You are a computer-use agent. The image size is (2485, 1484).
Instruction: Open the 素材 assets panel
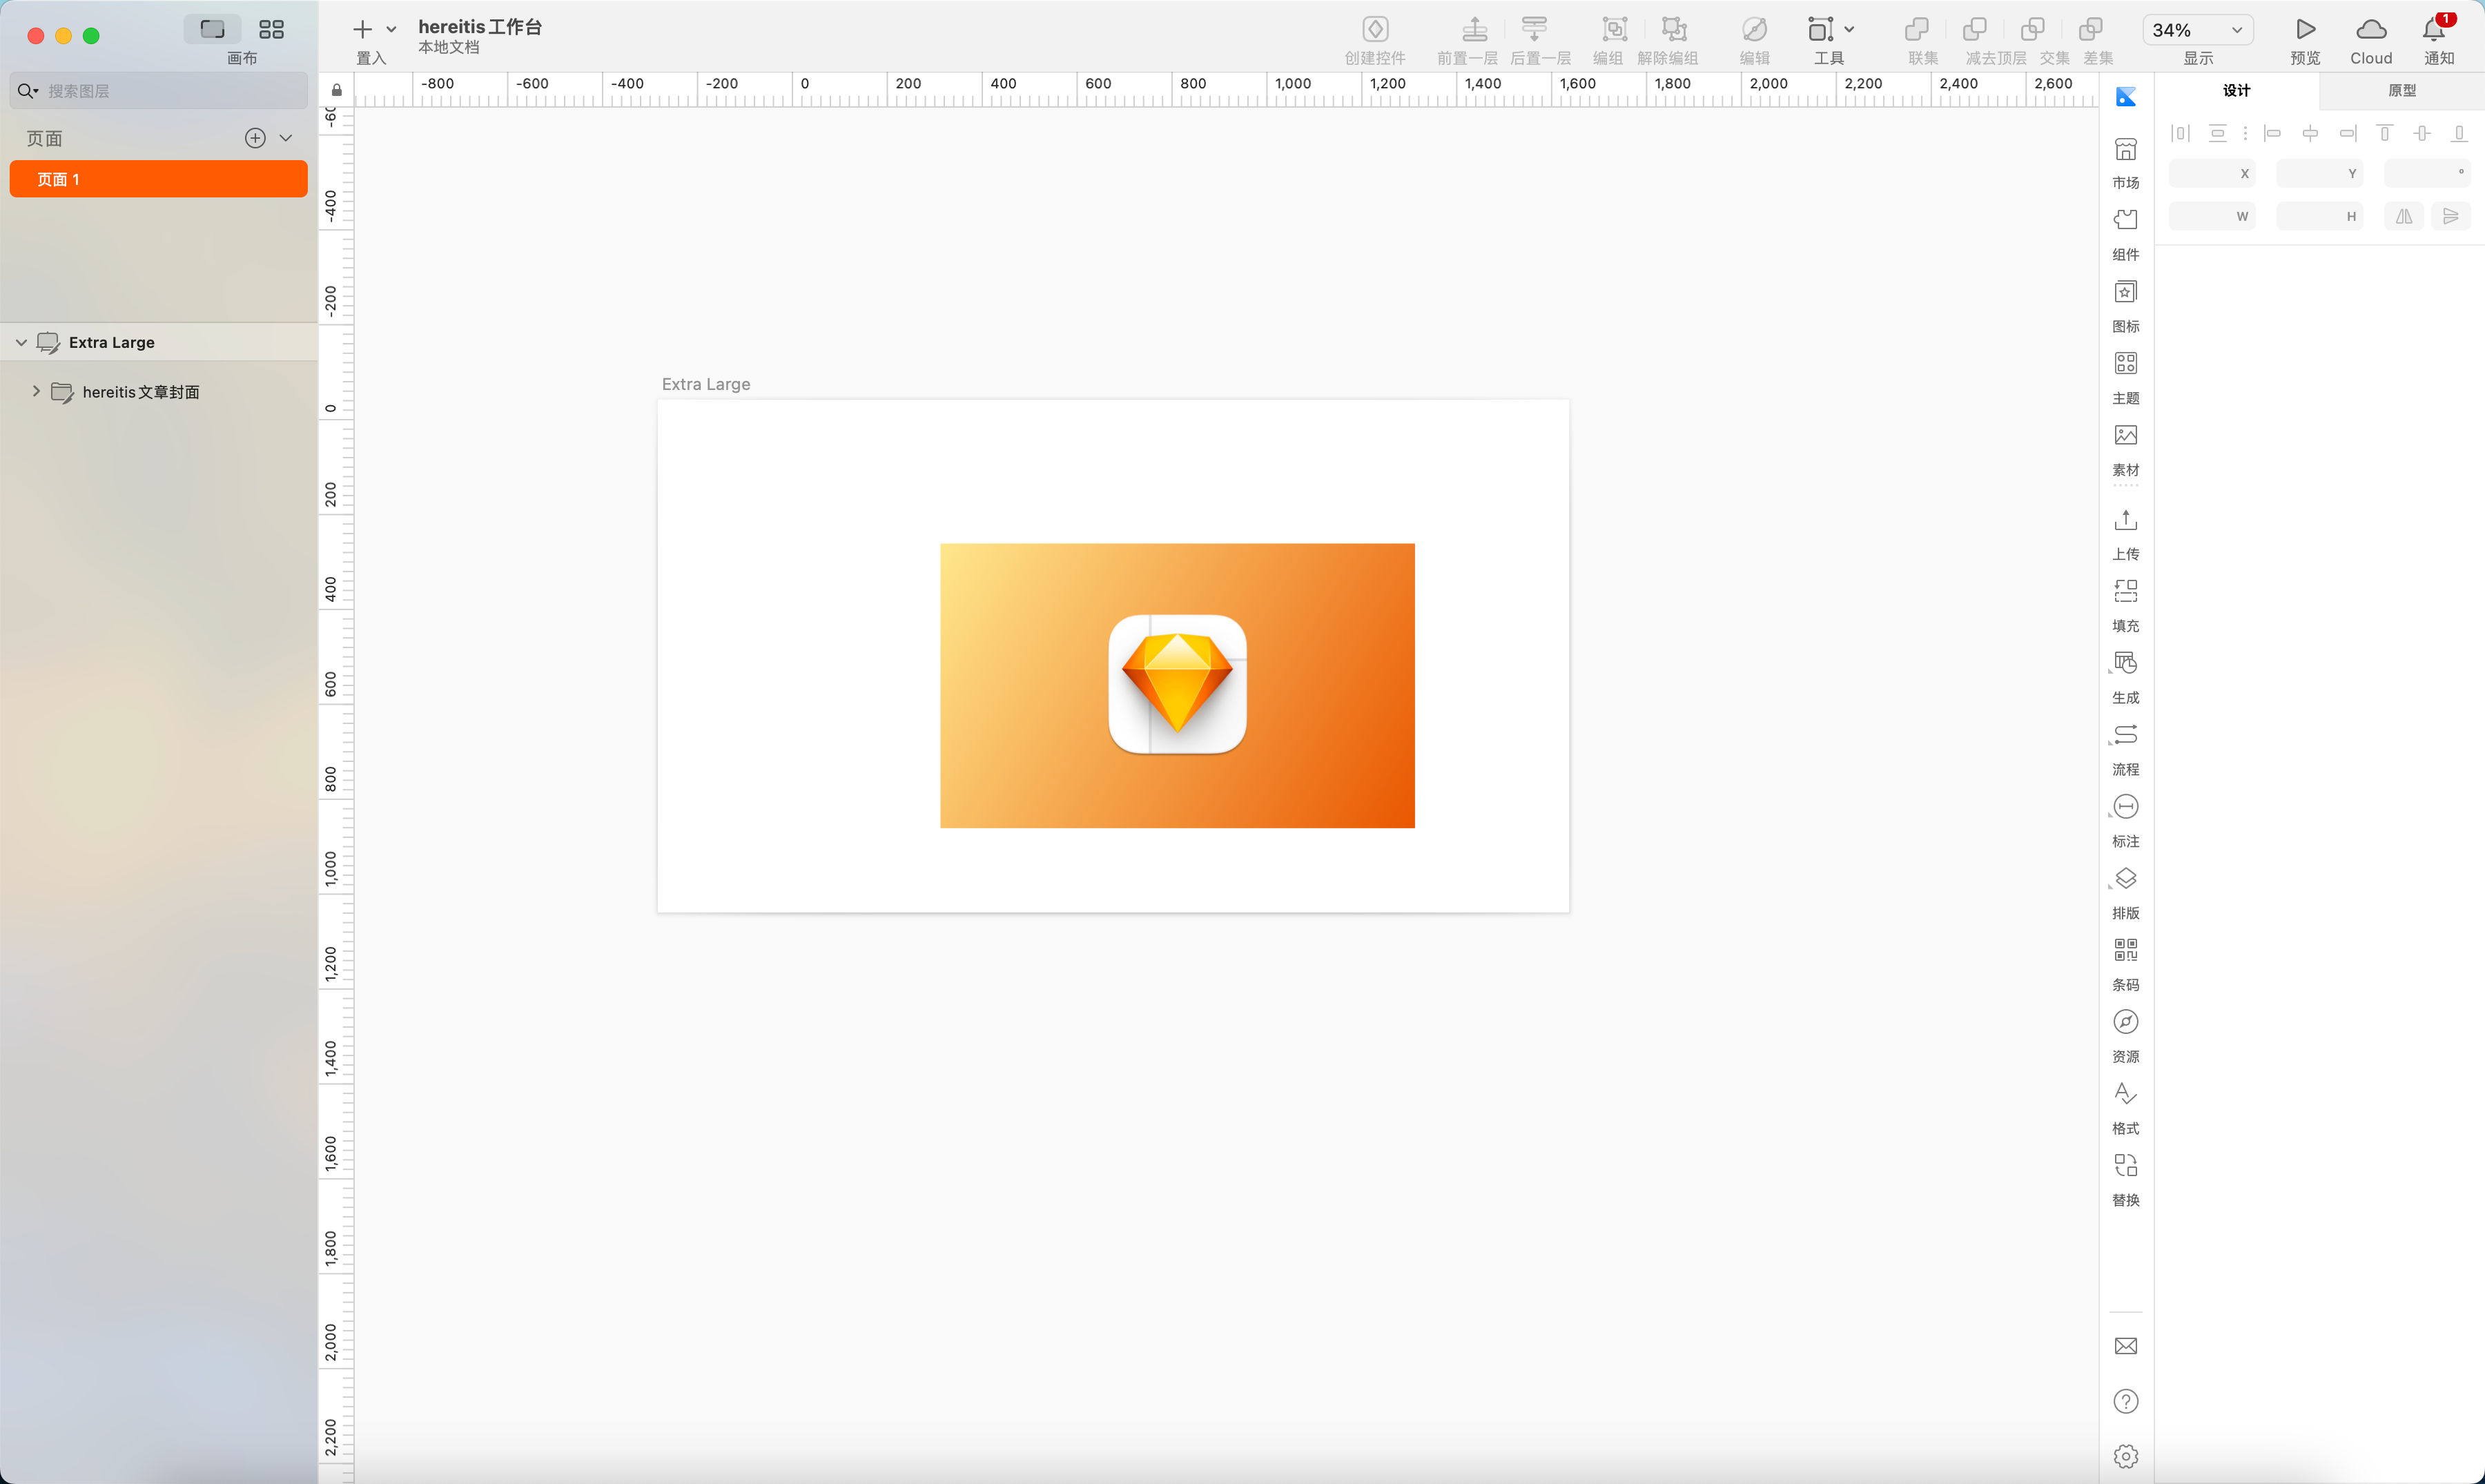tap(2125, 435)
